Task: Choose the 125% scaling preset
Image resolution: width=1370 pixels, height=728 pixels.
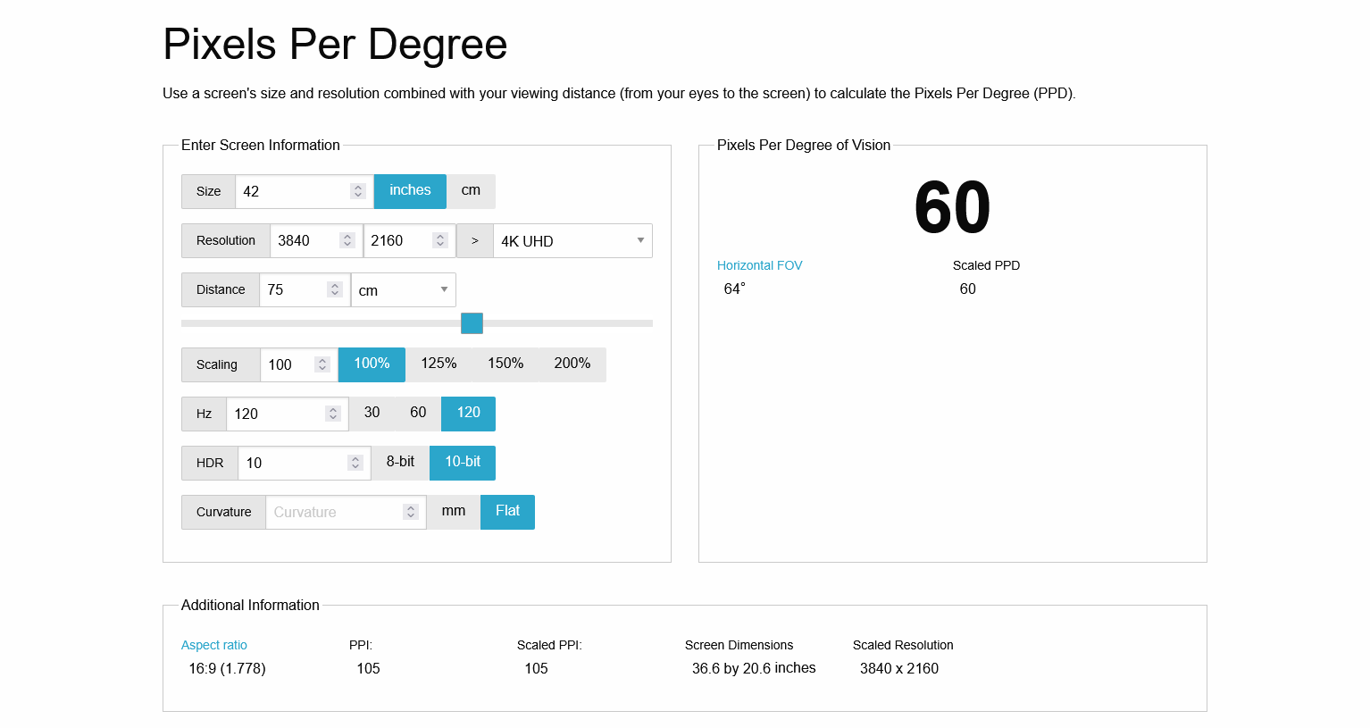Action: click(x=439, y=364)
